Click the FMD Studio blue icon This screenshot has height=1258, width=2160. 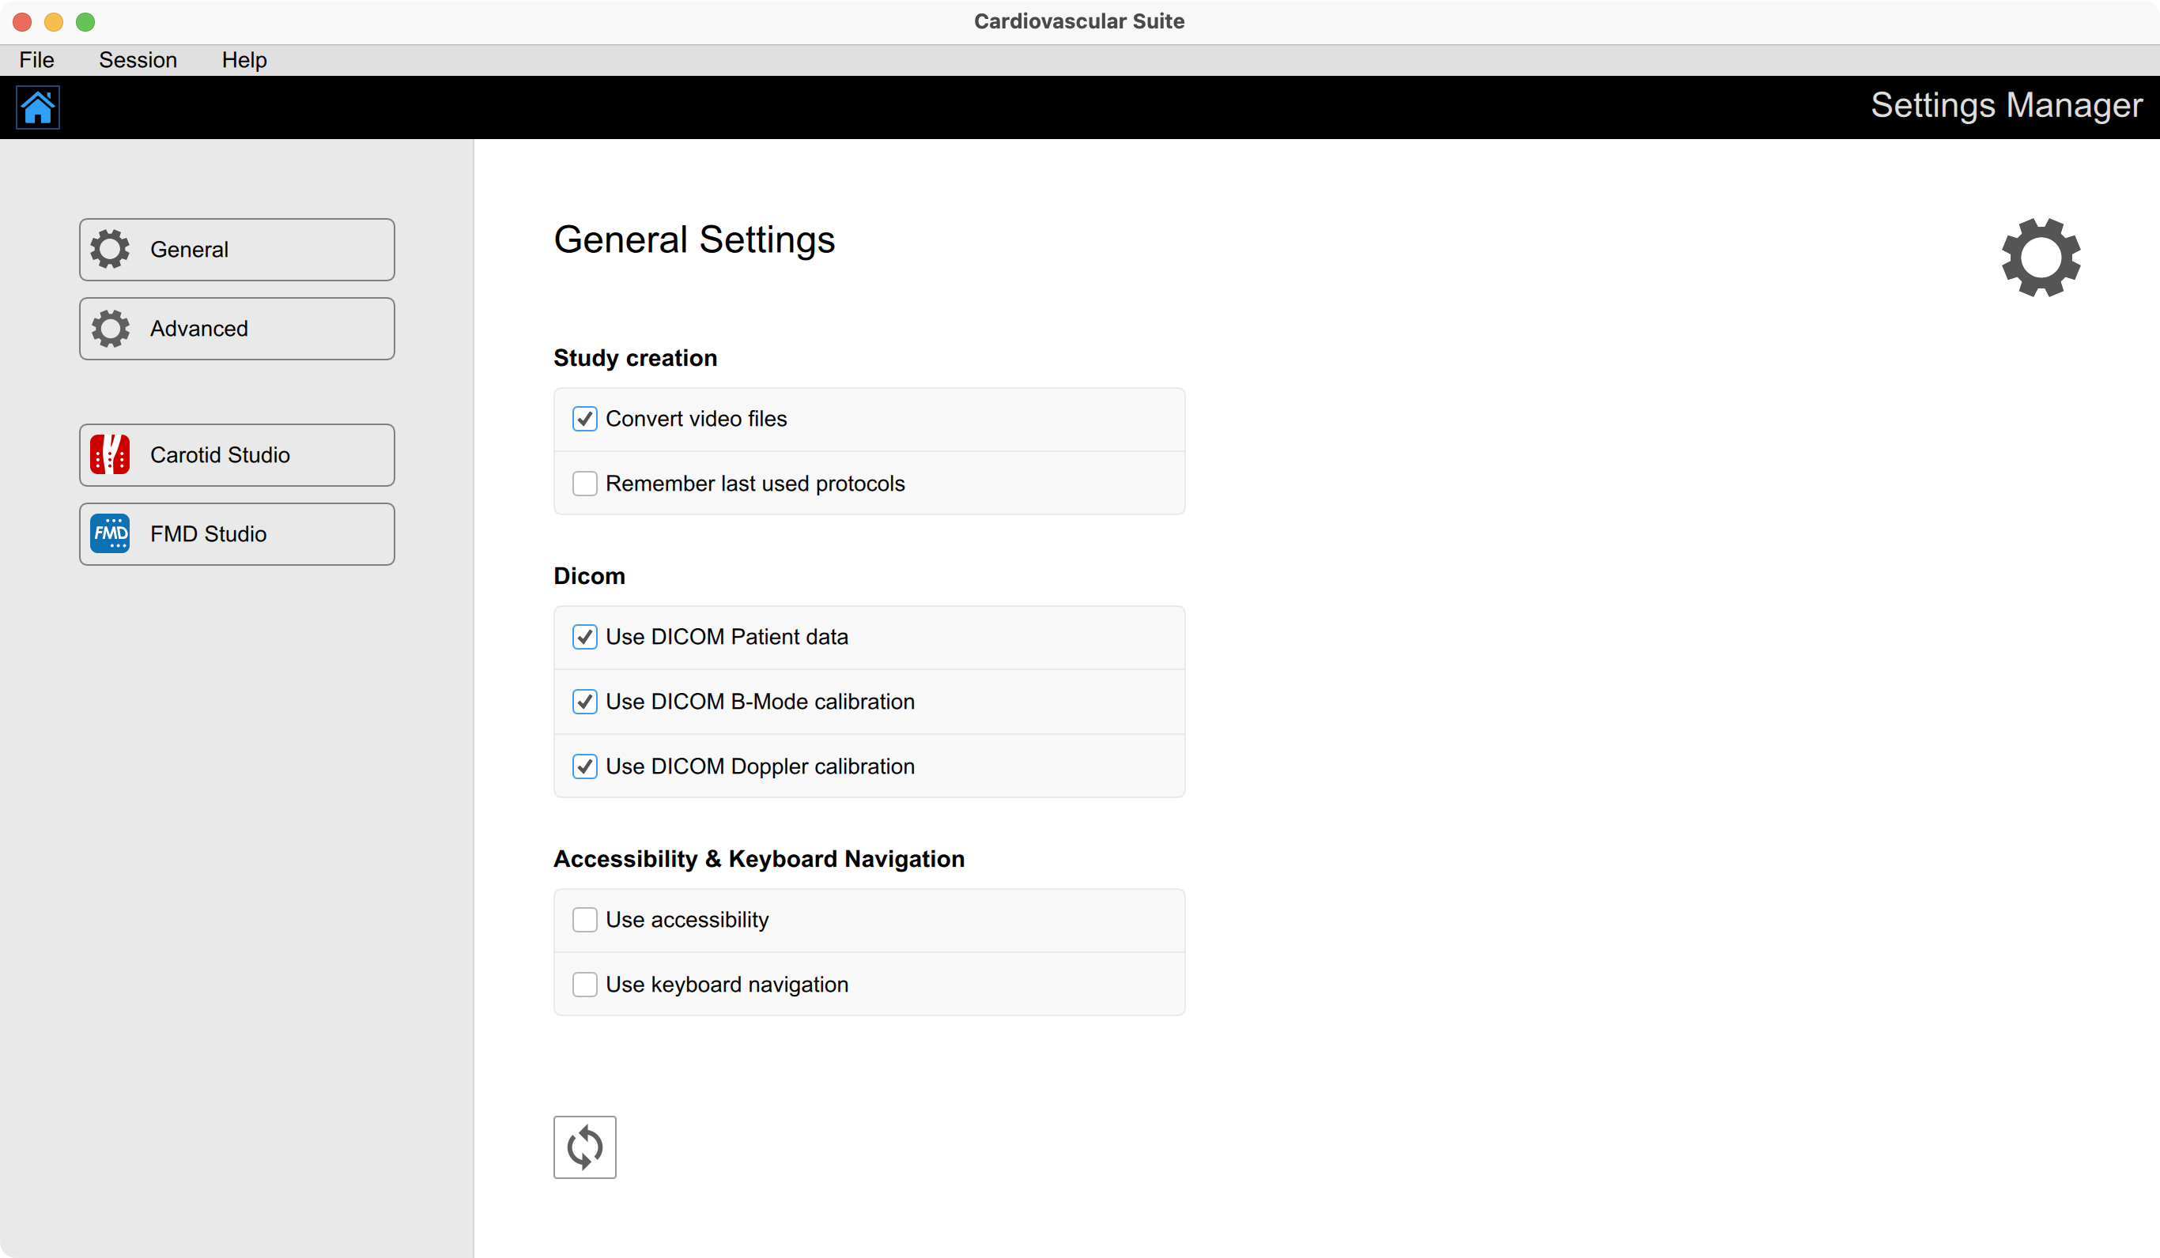click(x=111, y=534)
